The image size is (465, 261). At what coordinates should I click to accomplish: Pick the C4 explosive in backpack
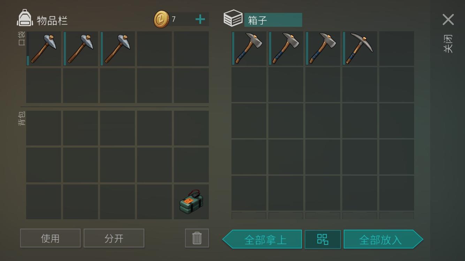point(191,202)
